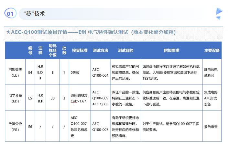Click the 模拟造成产品的闩锁故障隐患 purpose cell
Viewport: 229px width, 153px height.
(x=125, y=72)
